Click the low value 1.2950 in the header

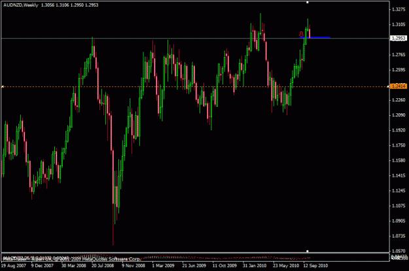click(77, 5)
